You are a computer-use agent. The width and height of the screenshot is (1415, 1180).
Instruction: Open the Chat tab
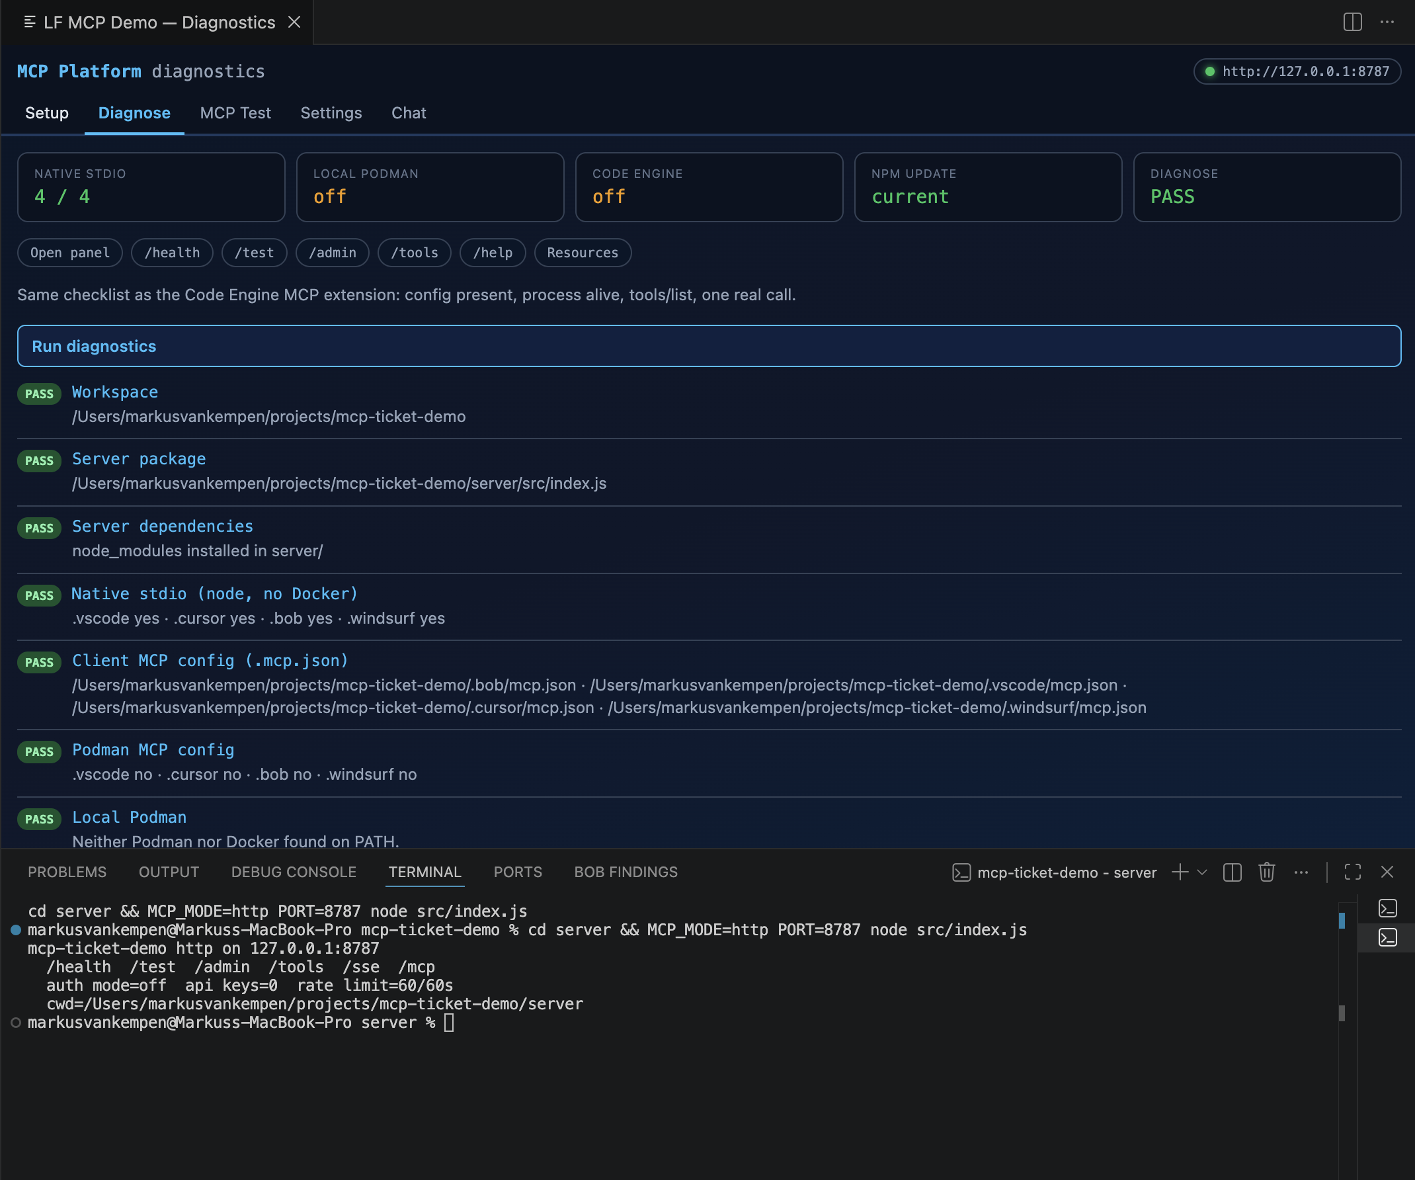tap(409, 112)
